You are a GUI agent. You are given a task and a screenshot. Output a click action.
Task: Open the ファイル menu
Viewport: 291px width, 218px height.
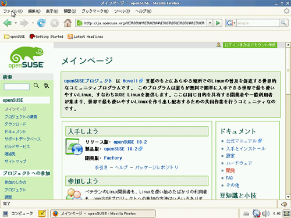click(x=13, y=11)
